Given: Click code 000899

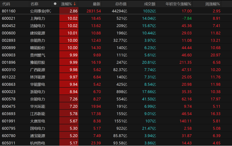Looking at the screenshot, I should point(9,48).
